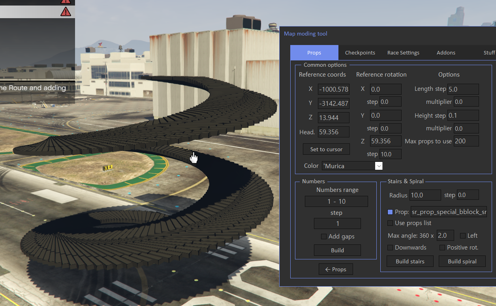This screenshot has height=306, width=496.
Task: Click the Color dropdown arrow
Action: click(379, 166)
